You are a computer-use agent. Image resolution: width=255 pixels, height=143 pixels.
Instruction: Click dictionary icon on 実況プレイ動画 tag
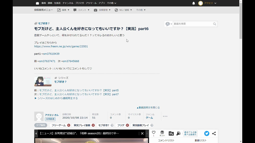click(93, 125)
